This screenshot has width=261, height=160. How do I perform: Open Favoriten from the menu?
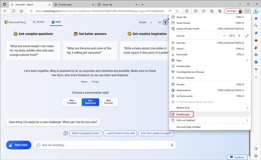coord(210,43)
